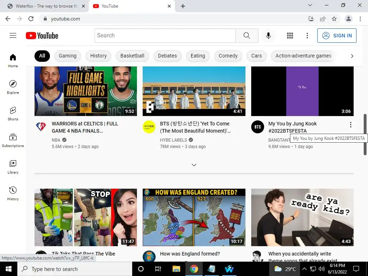
Task: Select the History category chip
Action: 98,56
